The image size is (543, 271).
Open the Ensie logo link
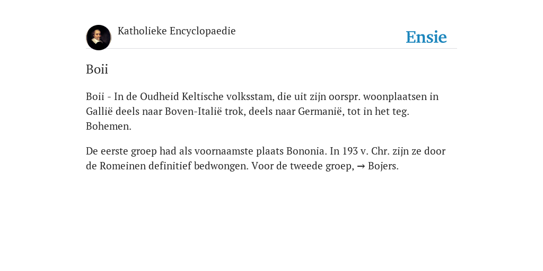[x=426, y=37]
